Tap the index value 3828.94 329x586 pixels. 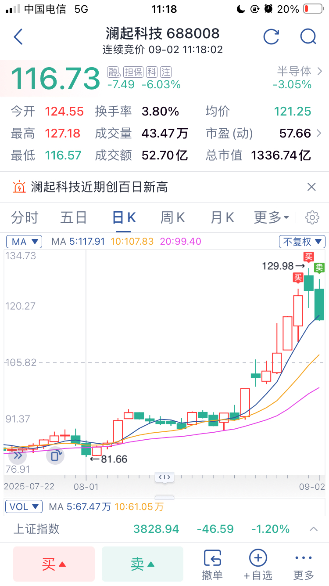(156, 529)
